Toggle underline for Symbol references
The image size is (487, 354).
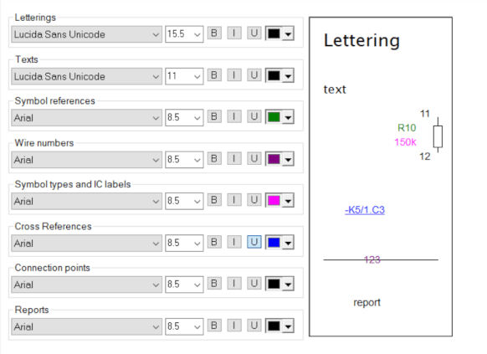[254, 117]
